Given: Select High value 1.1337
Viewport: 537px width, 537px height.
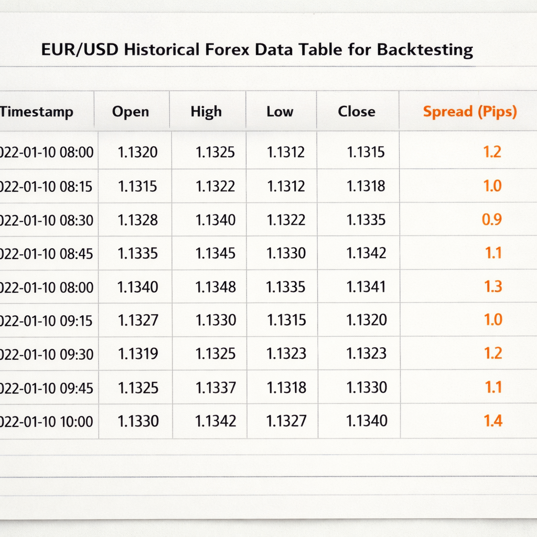Looking at the screenshot, I should click(216, 388).
